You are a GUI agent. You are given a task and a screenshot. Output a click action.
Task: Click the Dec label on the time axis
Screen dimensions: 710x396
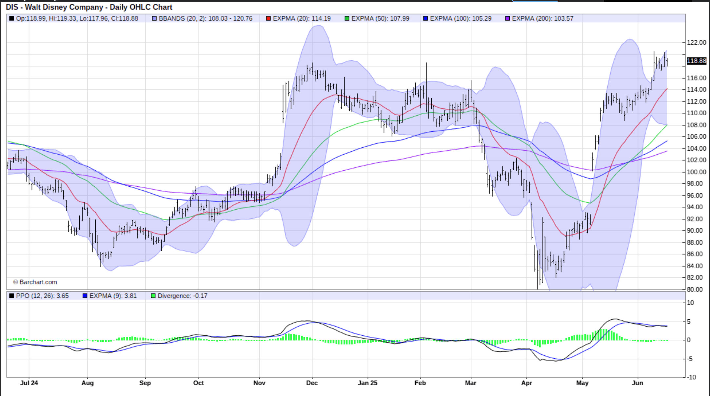click(x=312, y=383)
